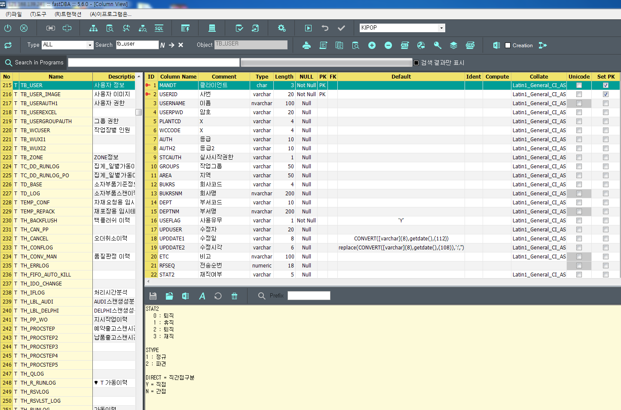Click the open folder icon in memo toolbar
This screenshot has height=410, width=621.
pos(169,296)
